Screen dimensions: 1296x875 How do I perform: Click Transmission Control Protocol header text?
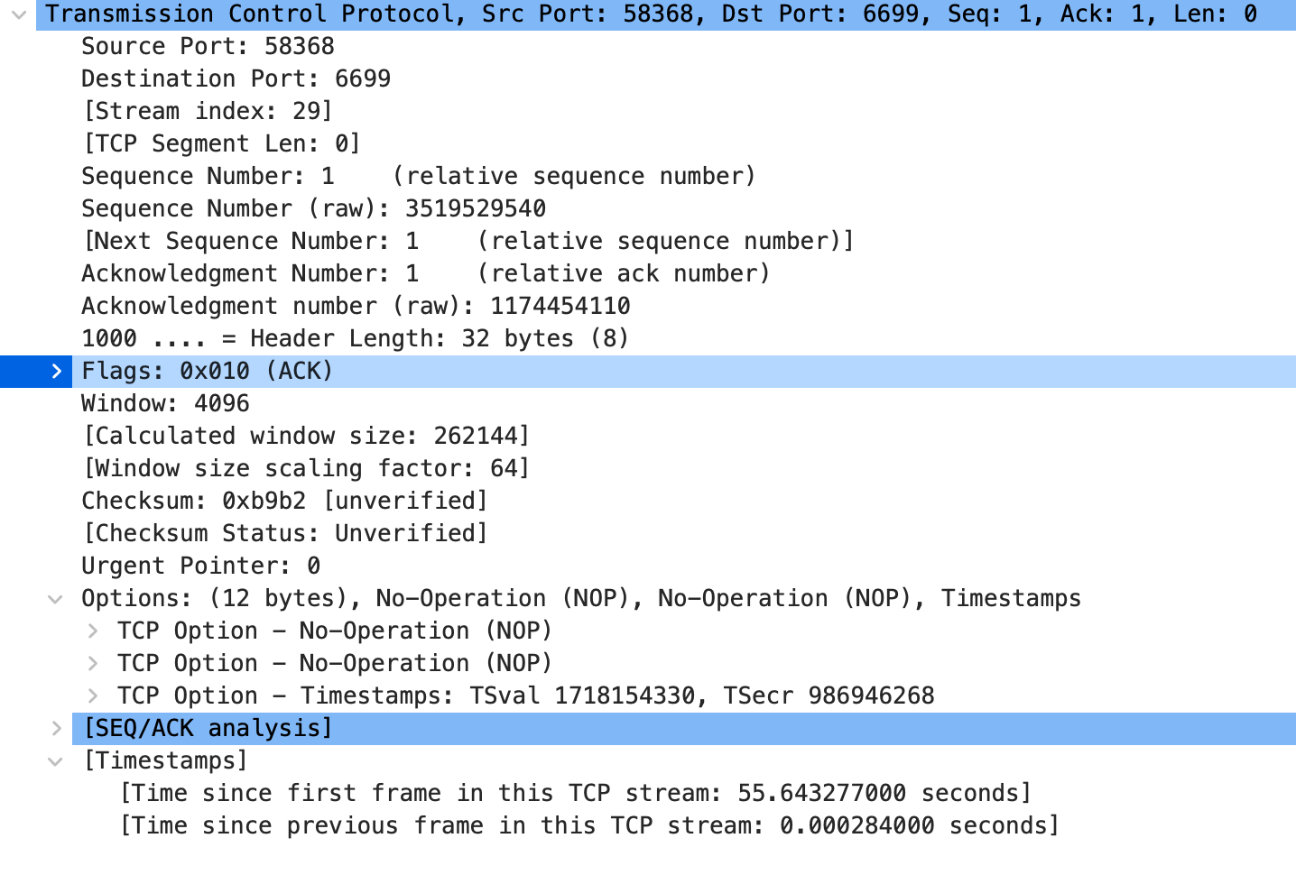[651, 14]
